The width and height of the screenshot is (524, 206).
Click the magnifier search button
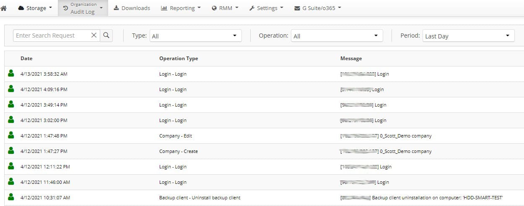click(x=106, y=36)
